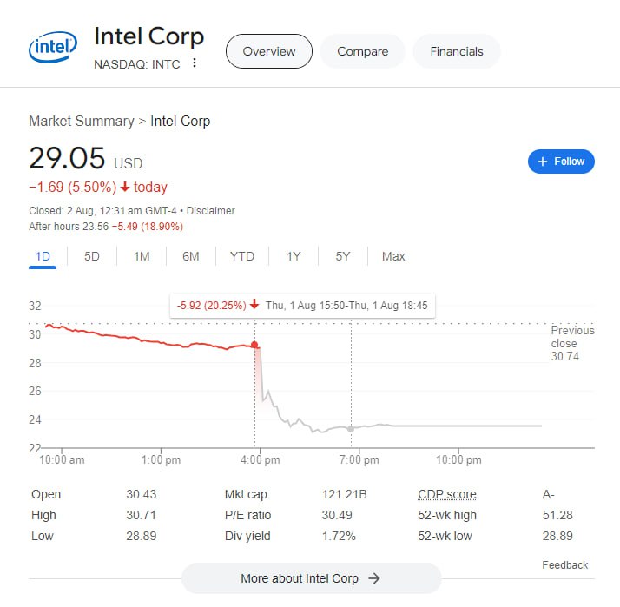
Task: Switch chart to 6M range
Action: tap(191, 256)
